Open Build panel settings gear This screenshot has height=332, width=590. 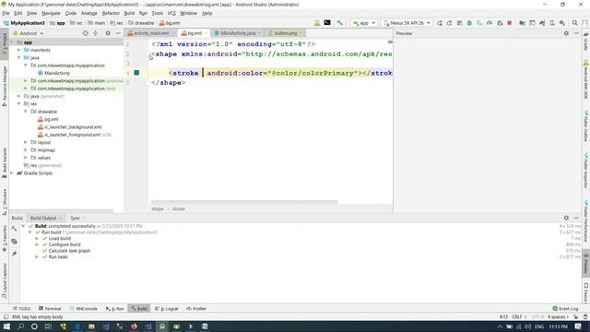566,218
